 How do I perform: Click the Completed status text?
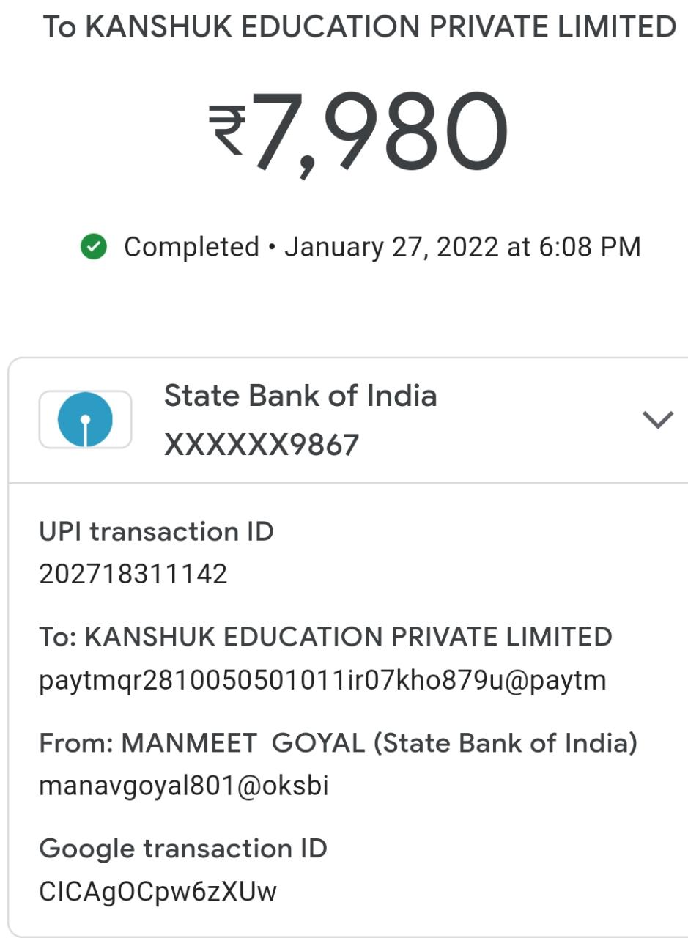coord(191,248)
